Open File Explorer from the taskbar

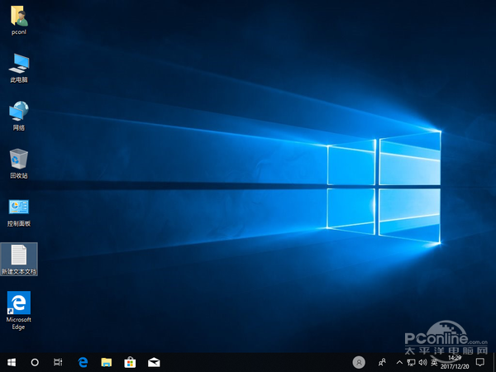[107, 363]
